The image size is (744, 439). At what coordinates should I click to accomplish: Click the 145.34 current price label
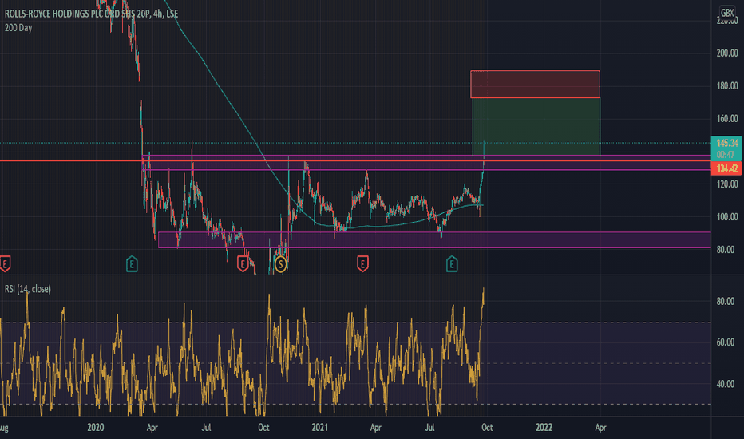tap(727, 143)
